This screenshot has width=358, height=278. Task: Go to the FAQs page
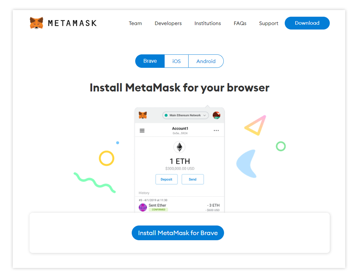(240, 23)
